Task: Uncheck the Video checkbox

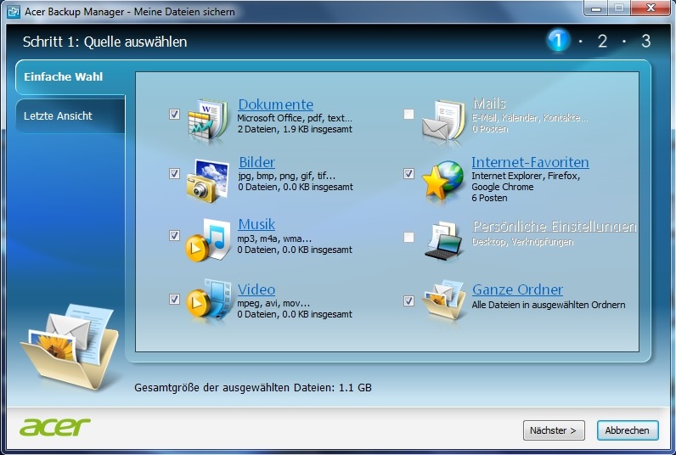Action: coord(174,299)
